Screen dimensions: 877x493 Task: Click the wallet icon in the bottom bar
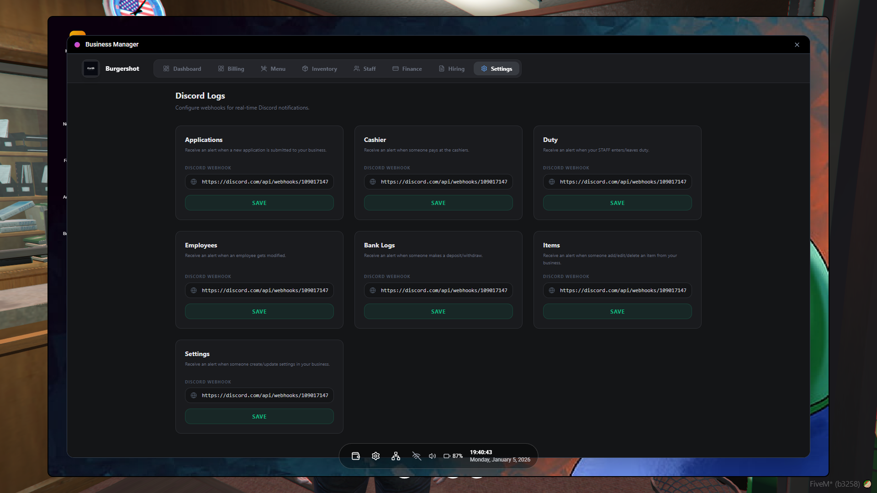(355, 456)
